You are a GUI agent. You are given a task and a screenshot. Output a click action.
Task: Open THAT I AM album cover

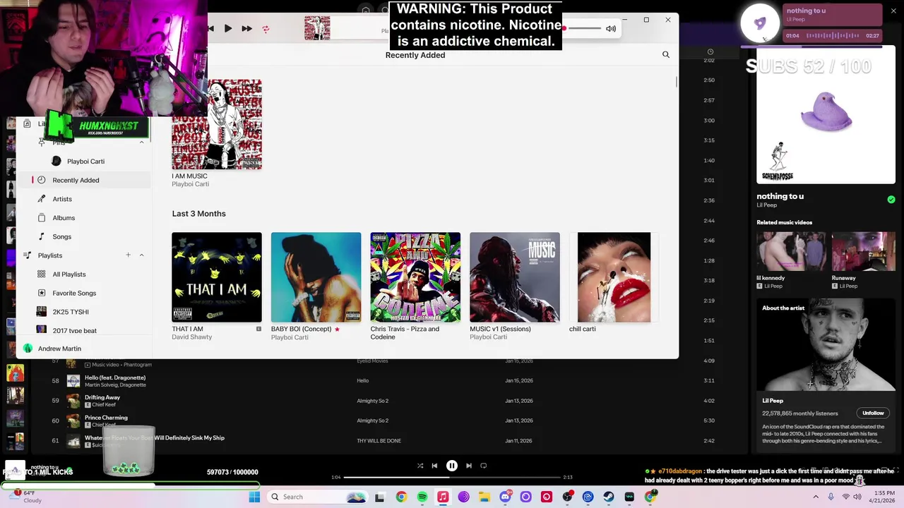pyautogui.click(x=217, y=277)
